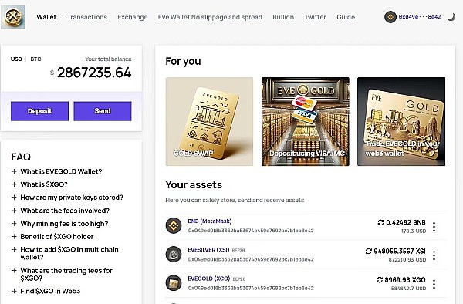Click the wallet address avatar icon
The width and height of the screenshot is (463, 304).
click(x=390, y=17)
